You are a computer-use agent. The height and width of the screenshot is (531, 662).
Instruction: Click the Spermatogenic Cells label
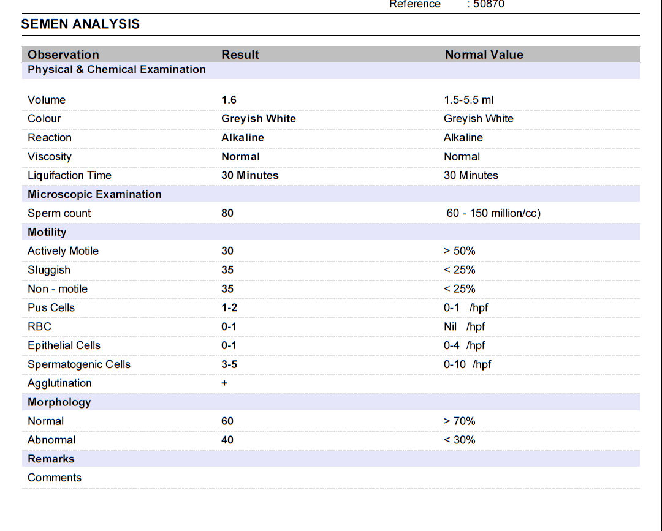(79, 364)
